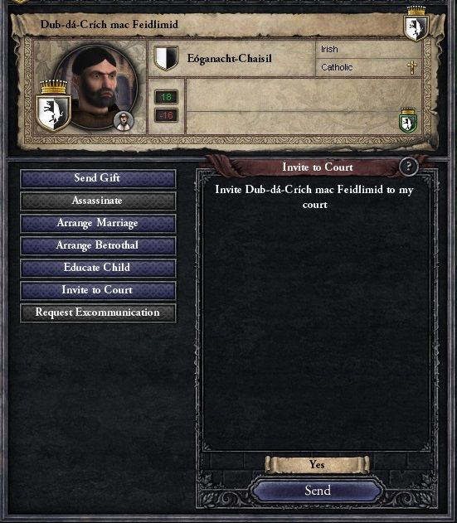The height and width of the screenshot is (523, 457).
Task: Click the green 18 opinion value box
Action: point(166,97)
